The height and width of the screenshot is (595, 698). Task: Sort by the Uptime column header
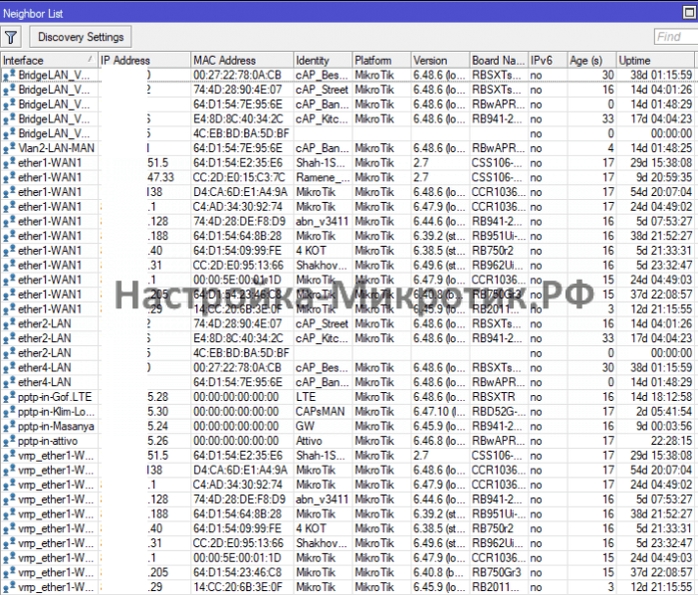point(655,60)
